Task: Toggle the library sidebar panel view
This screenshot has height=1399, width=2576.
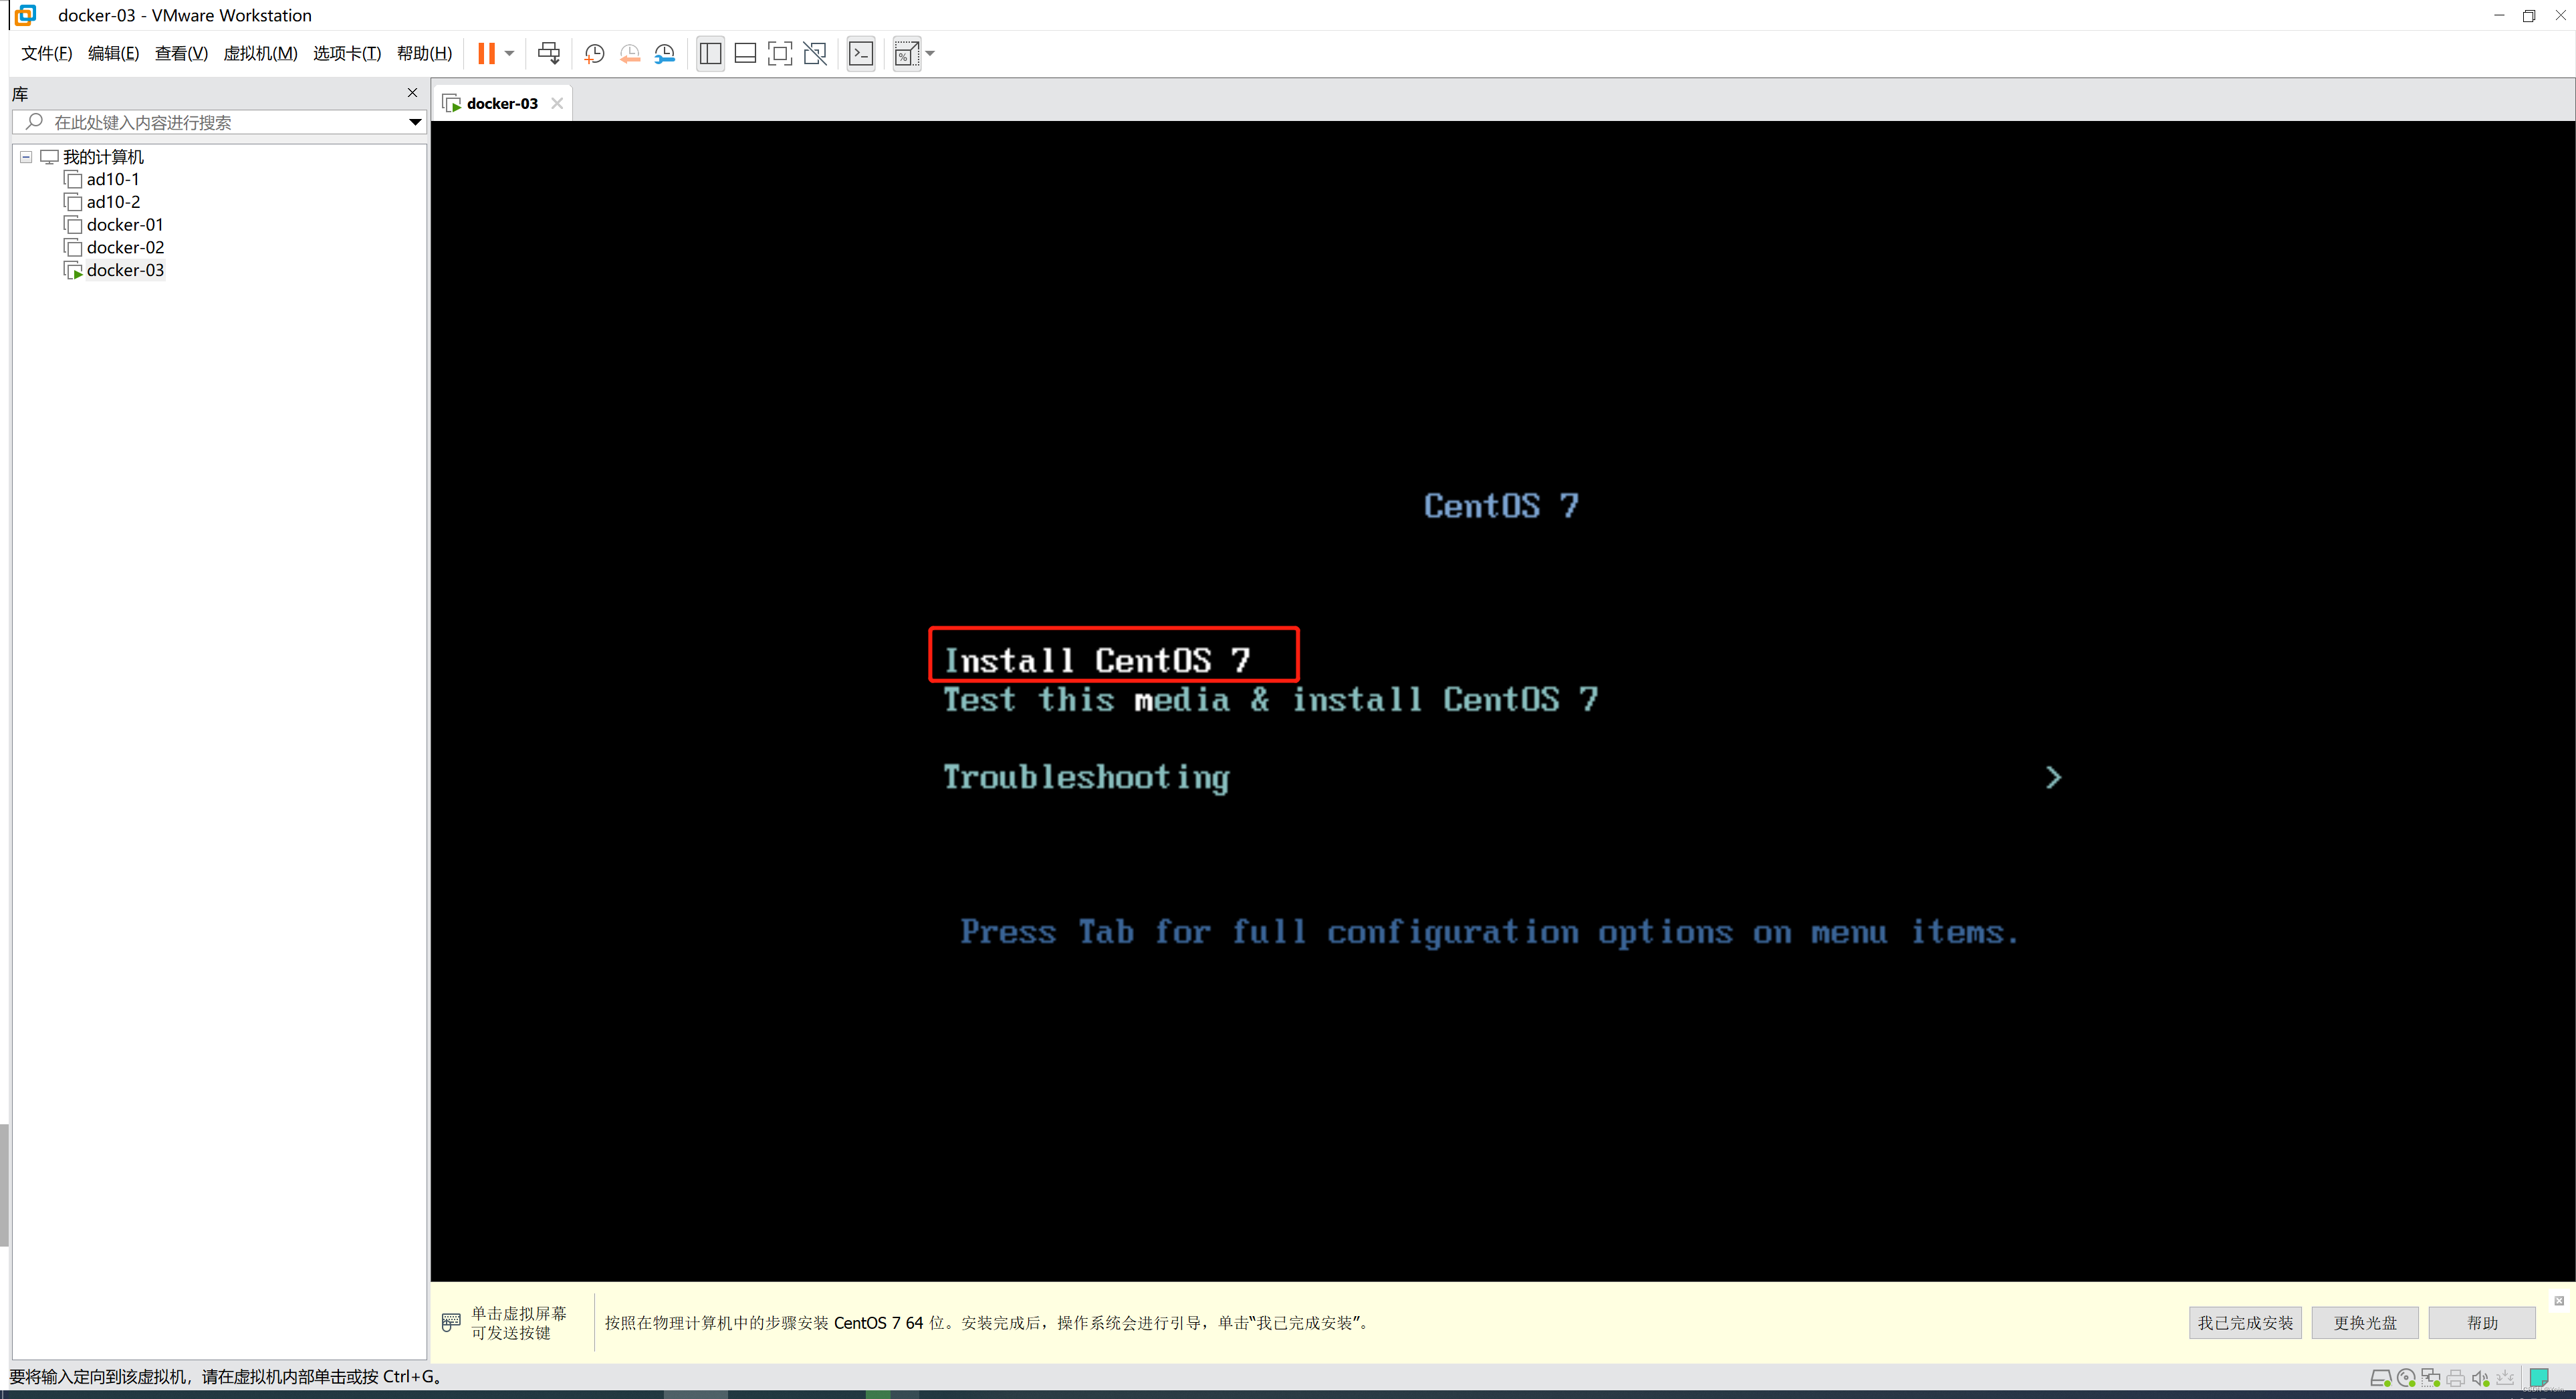Action: [710, 54]
